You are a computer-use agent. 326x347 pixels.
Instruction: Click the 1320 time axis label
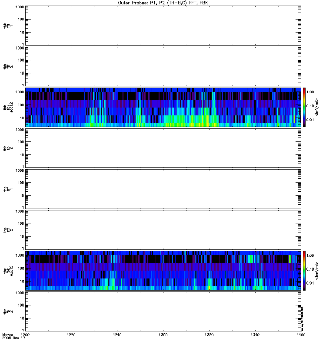(209, 335)
